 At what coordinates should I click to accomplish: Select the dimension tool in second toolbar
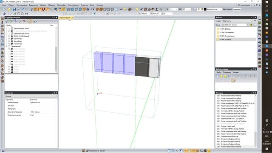[x=26, y=14]
